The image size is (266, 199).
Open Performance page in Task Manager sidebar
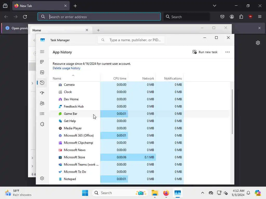click(42, 72)
